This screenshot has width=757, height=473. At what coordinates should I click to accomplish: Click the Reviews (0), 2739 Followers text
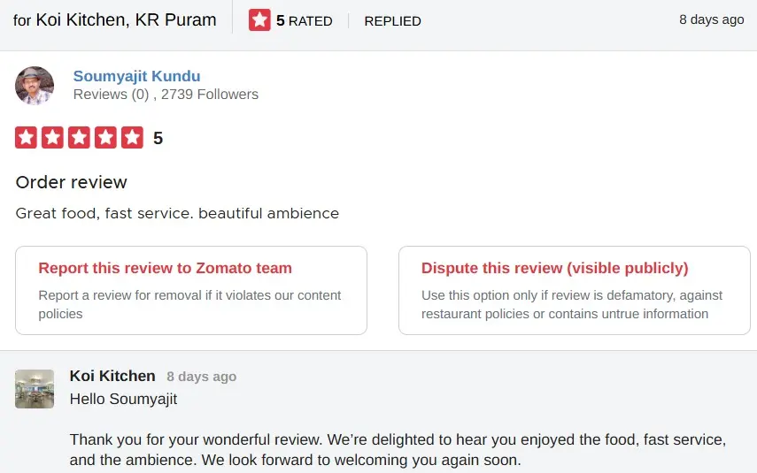[166, 95]
